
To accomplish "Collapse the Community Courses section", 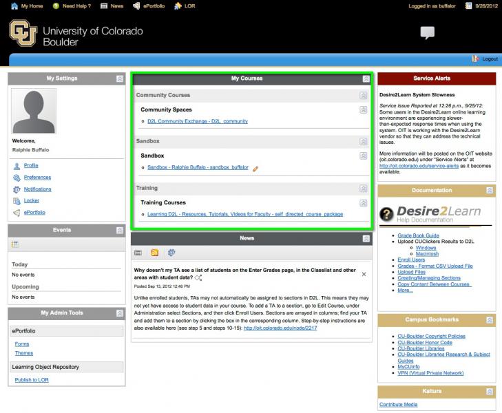I will coord(364,95).
